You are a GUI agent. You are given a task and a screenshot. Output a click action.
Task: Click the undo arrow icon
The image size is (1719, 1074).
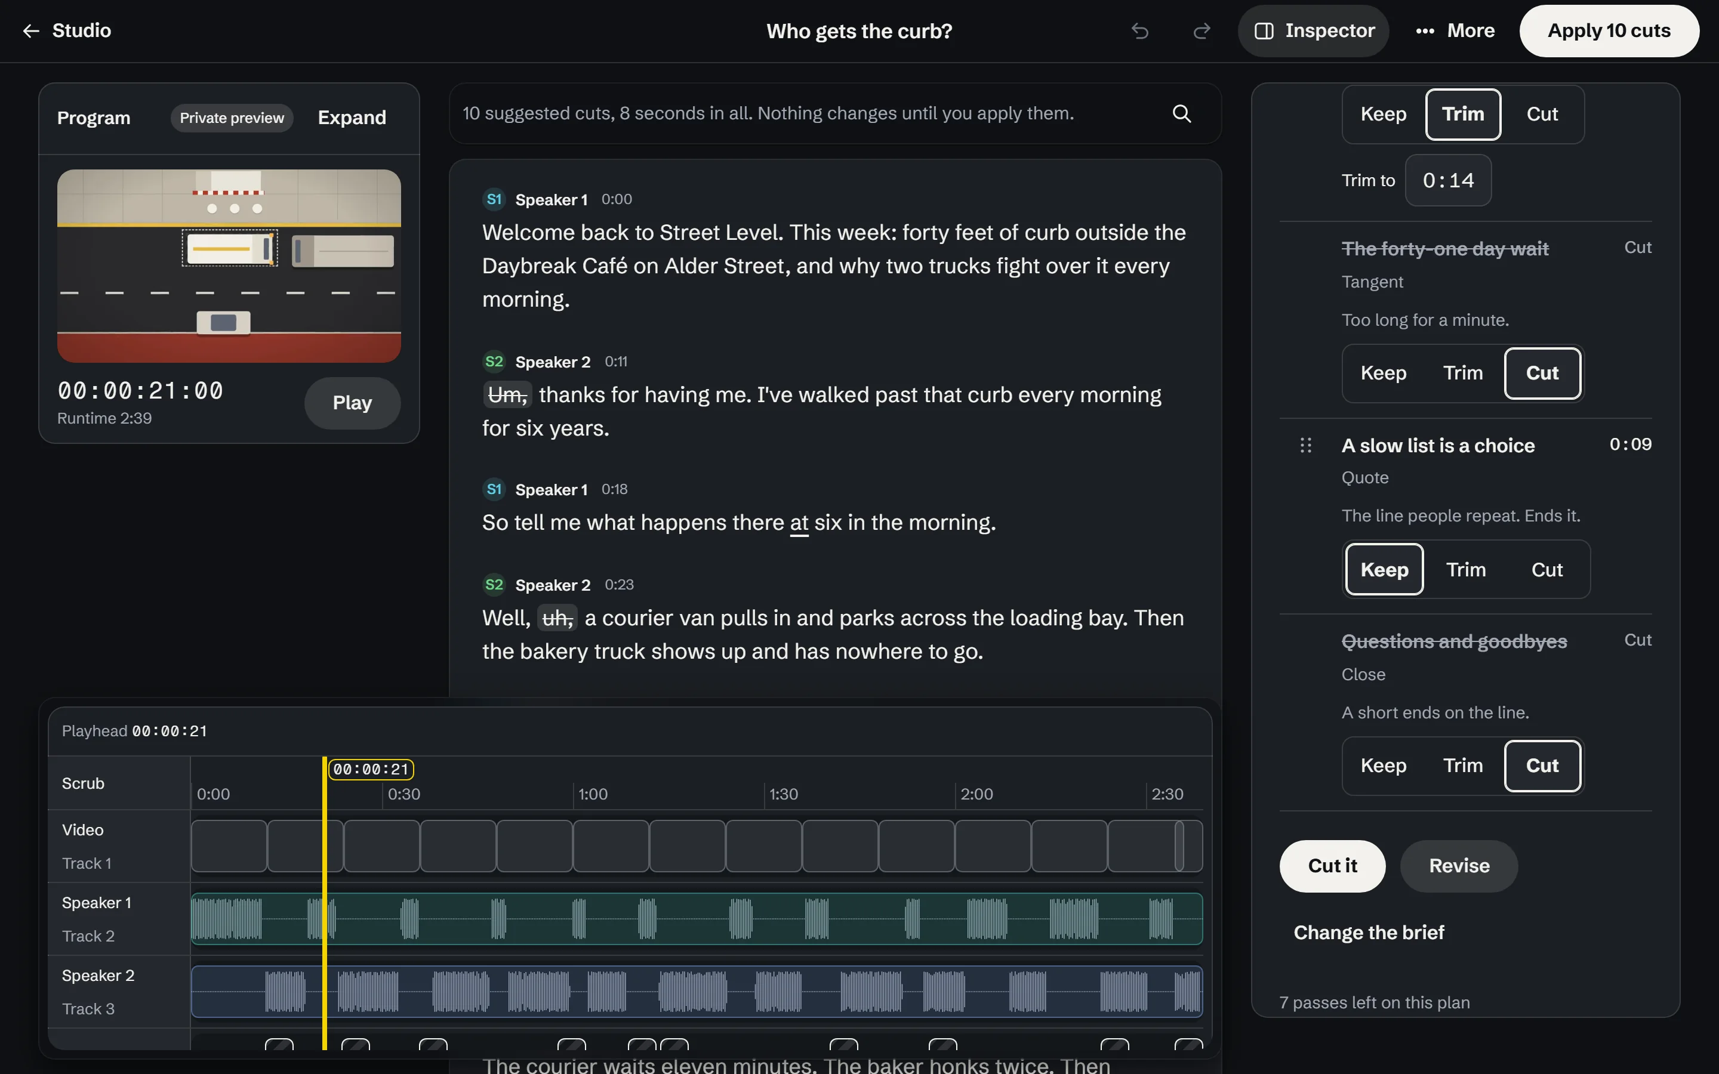tap(1139, 31)
